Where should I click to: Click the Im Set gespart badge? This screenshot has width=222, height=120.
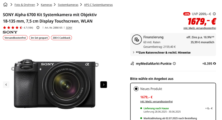39,38
